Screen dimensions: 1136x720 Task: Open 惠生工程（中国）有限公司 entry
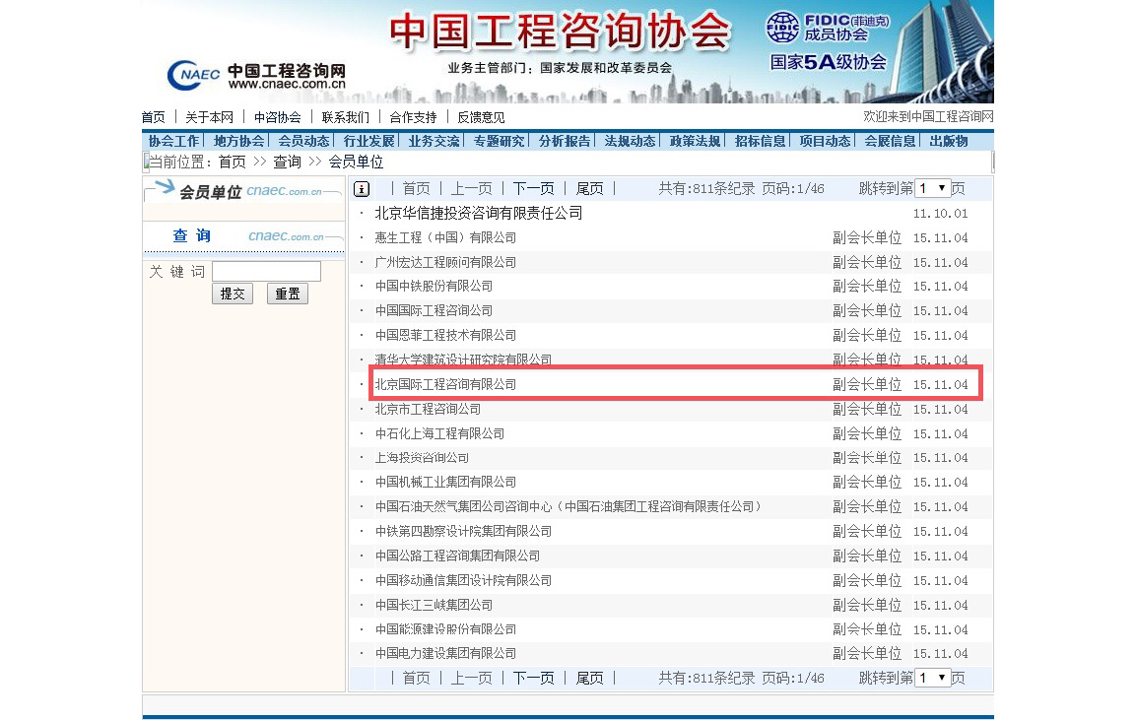[445, 237]
